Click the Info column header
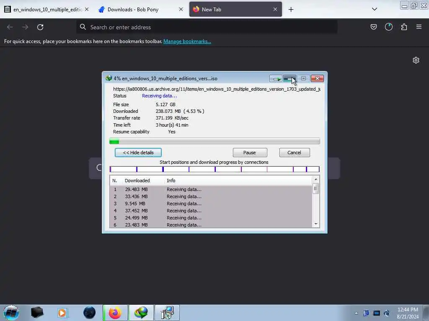This screenshot has height=321, width=429. [x=171, y=181]
